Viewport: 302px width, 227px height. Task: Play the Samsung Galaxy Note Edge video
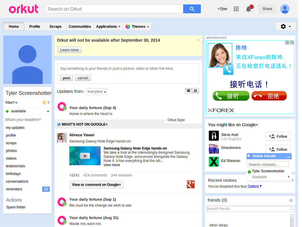click(85, 156)
